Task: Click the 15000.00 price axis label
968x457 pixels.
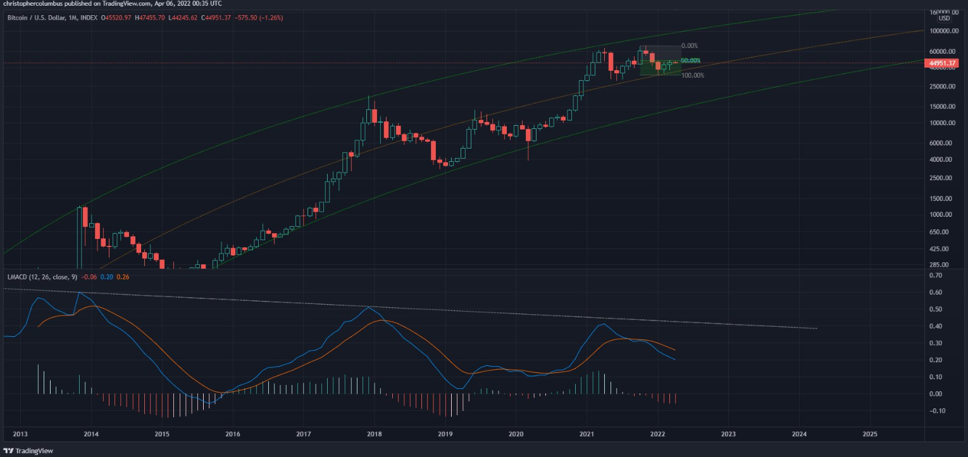Action: point(943,106)
